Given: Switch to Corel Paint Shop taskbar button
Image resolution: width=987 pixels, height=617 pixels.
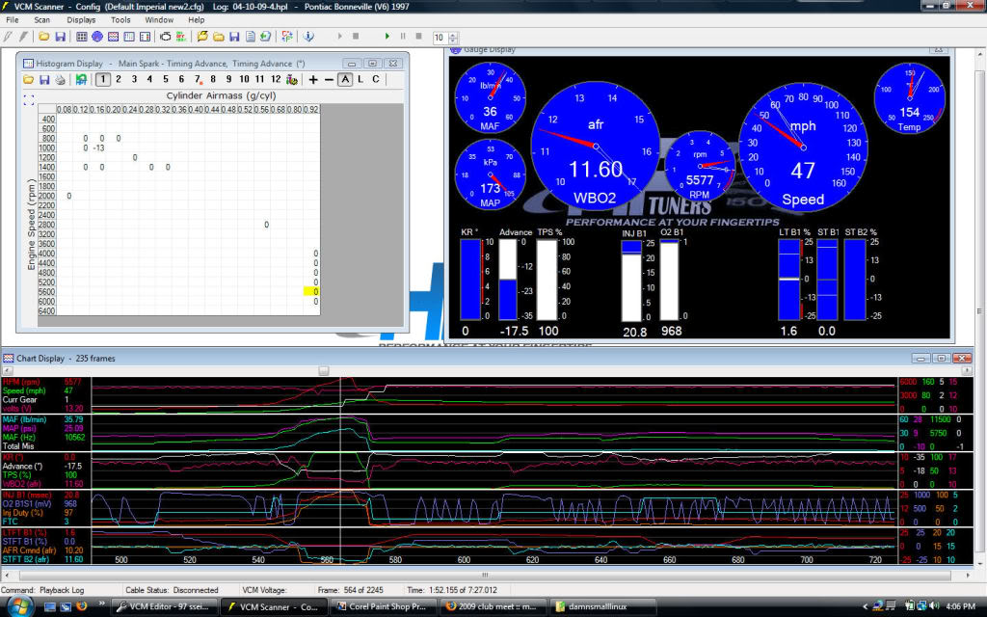Looking at the screenshot, I should pyautogui.click(x=384, y=607).
